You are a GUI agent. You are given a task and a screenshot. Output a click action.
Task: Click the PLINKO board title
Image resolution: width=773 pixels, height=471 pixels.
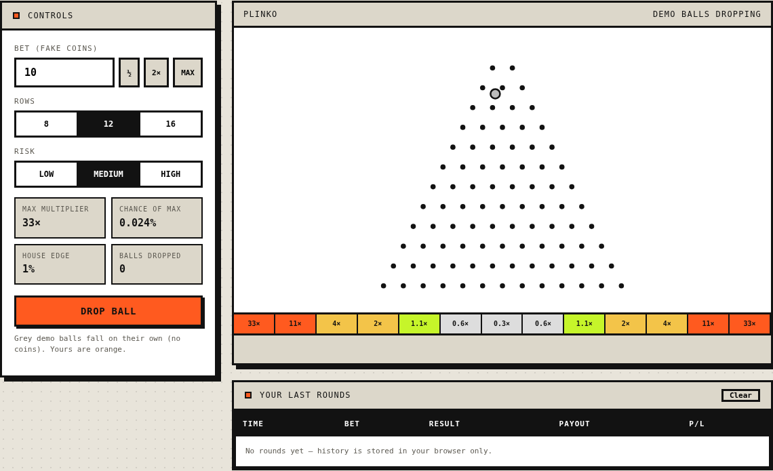[260, 14]
